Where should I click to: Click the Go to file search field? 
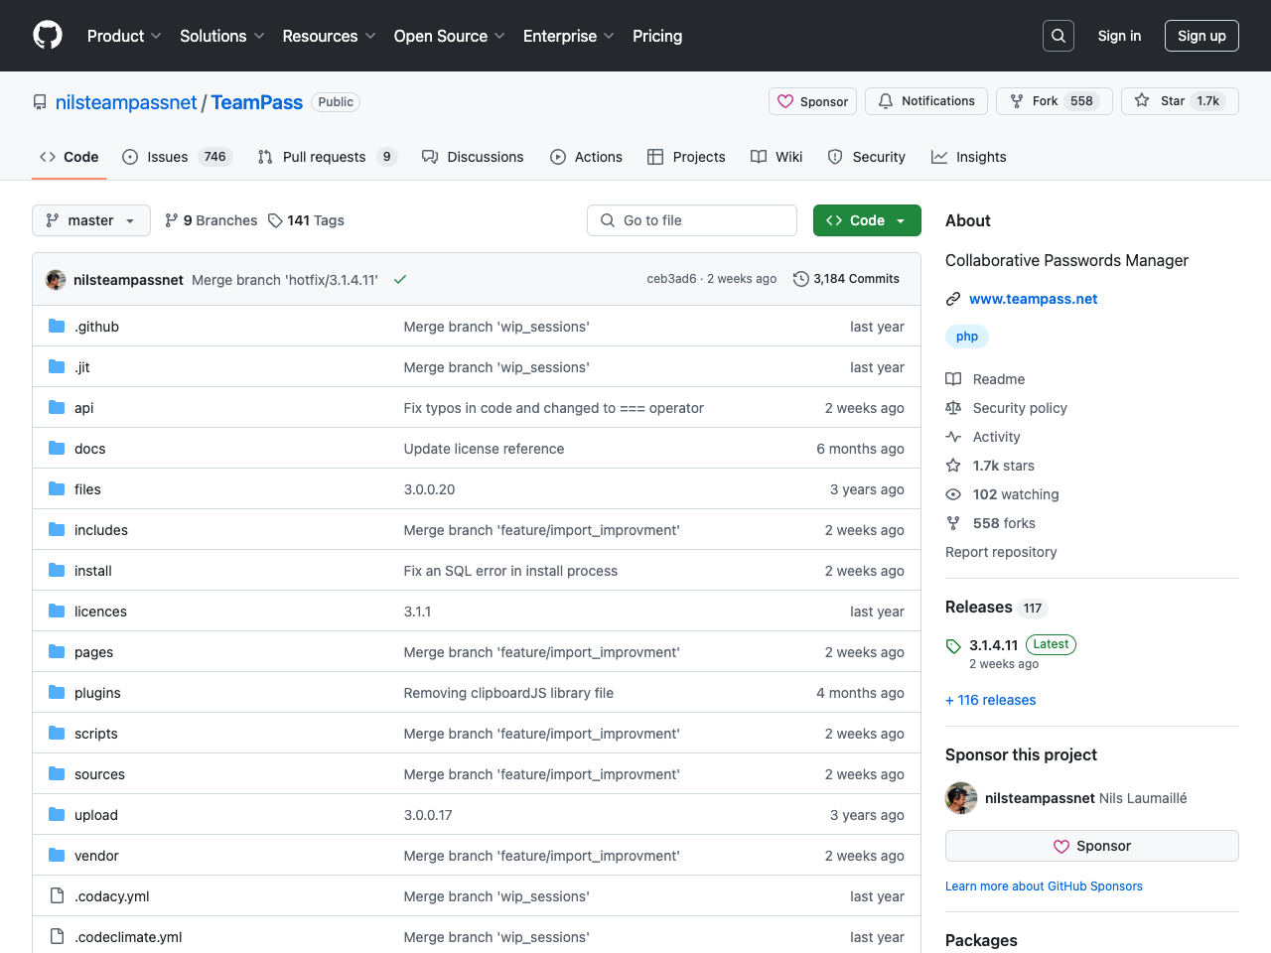pyautogui.click(x=692, y=220)
